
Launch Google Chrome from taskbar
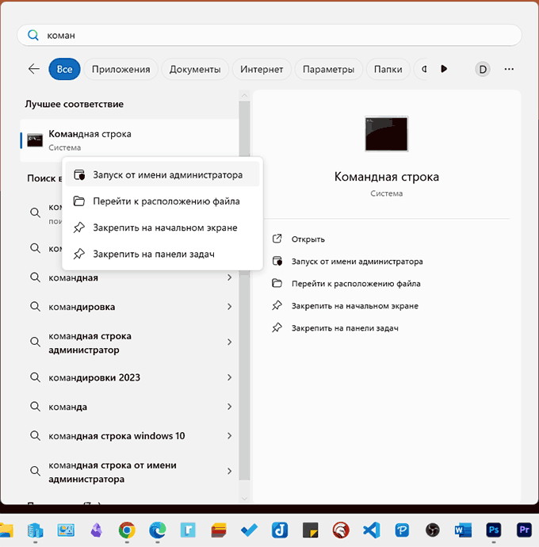tap(127, 530)
